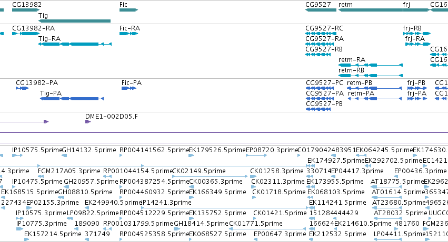Open the CK01258.3prime EST
This screenshot has width=448, height=242.
tap(253, 176)
